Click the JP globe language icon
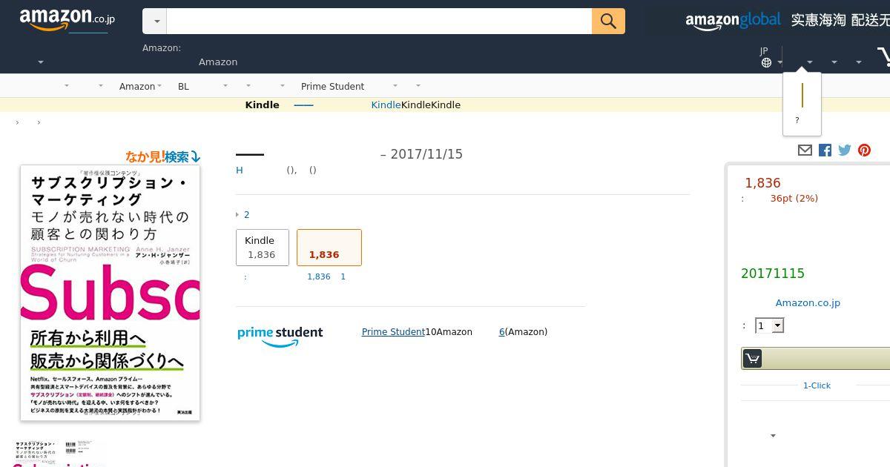890x467 pixels. (766, 62)
